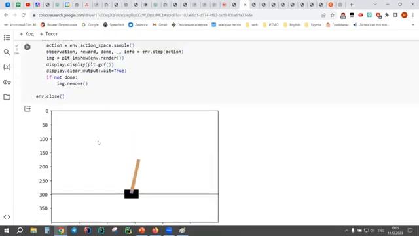Go back in the browser

pyautogui.click(x=6, y=15)
